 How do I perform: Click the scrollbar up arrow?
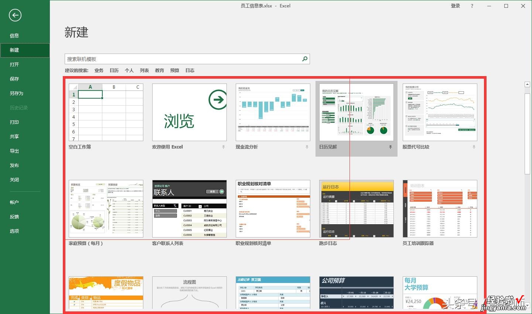528,84
